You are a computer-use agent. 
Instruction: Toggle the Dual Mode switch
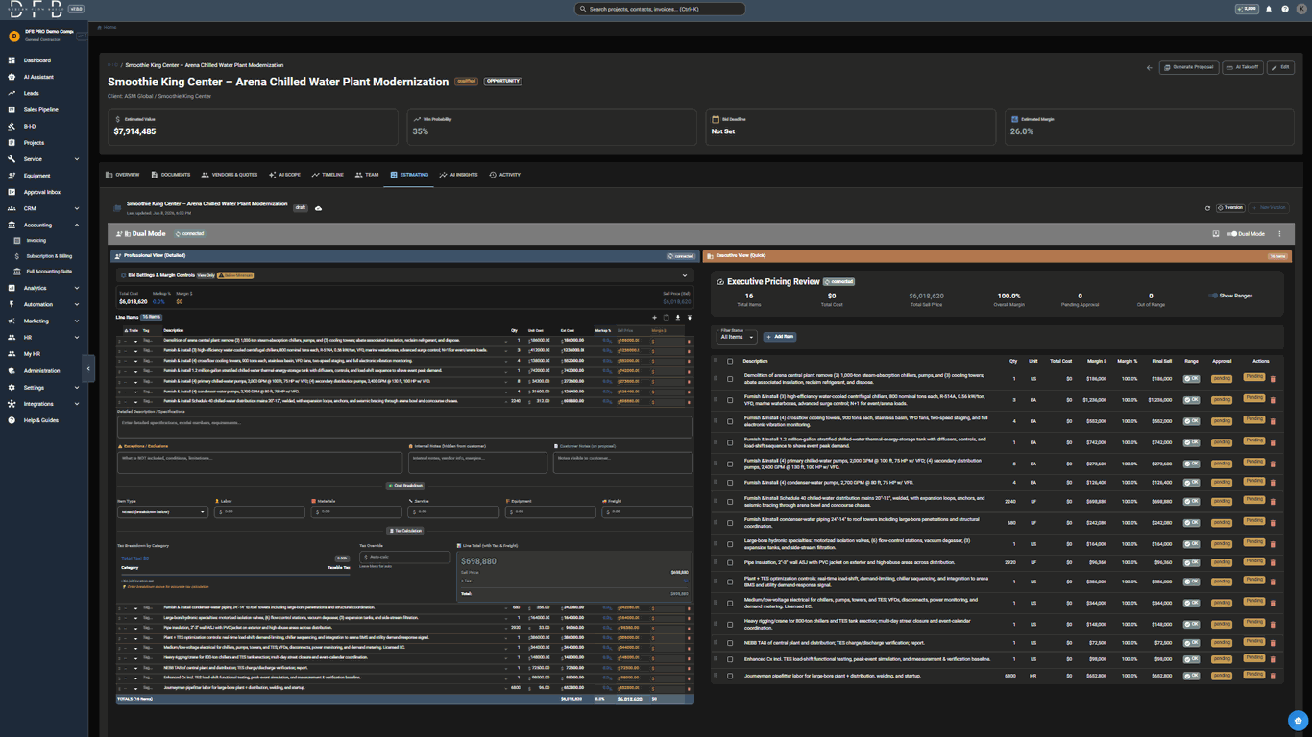tap(1231, 234)
